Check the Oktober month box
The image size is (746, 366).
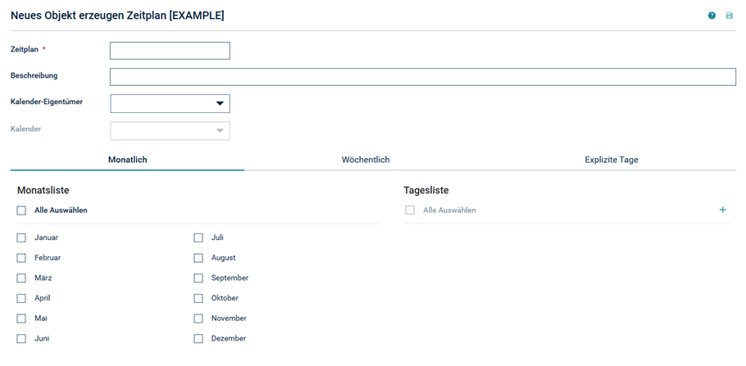tap(198, 299)
